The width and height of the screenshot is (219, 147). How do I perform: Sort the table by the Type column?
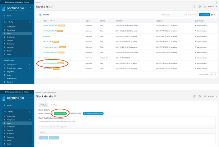point(88,21)
